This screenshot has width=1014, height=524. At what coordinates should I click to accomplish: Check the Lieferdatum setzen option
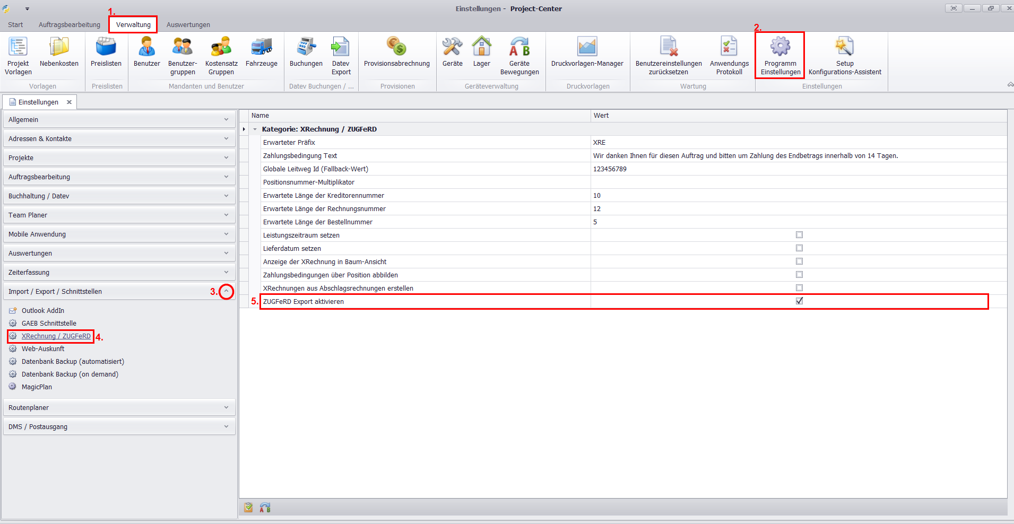tap(799, 248)
